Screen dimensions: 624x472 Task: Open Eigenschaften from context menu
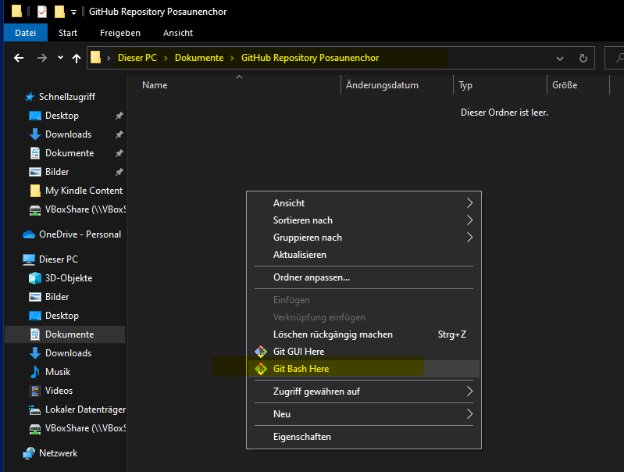pyautogui.click(x=363, y=437)
